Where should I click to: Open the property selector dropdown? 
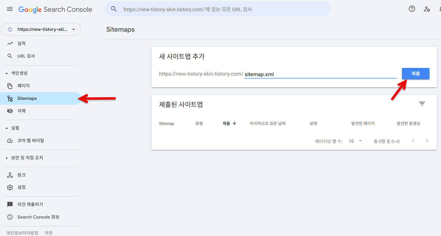click(41, 29)
